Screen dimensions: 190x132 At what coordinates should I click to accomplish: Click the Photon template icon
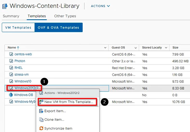pos(11,61)
